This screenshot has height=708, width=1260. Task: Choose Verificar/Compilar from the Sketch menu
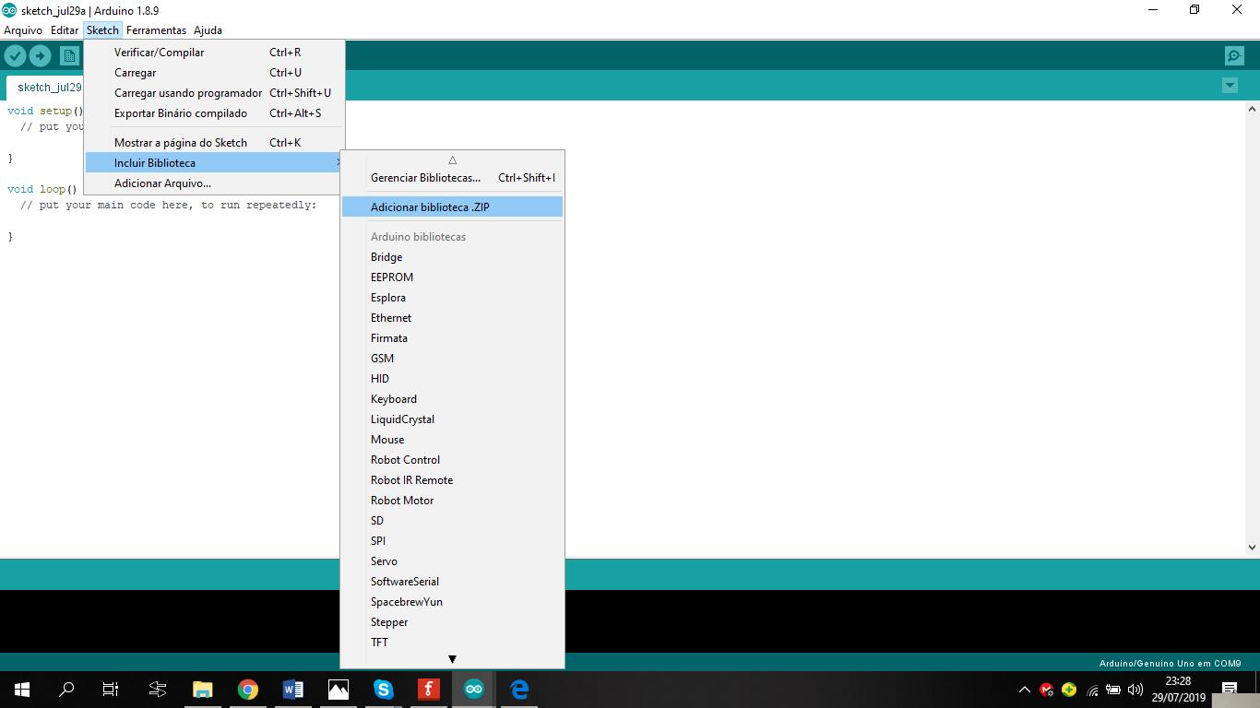[x=215, y=53]
